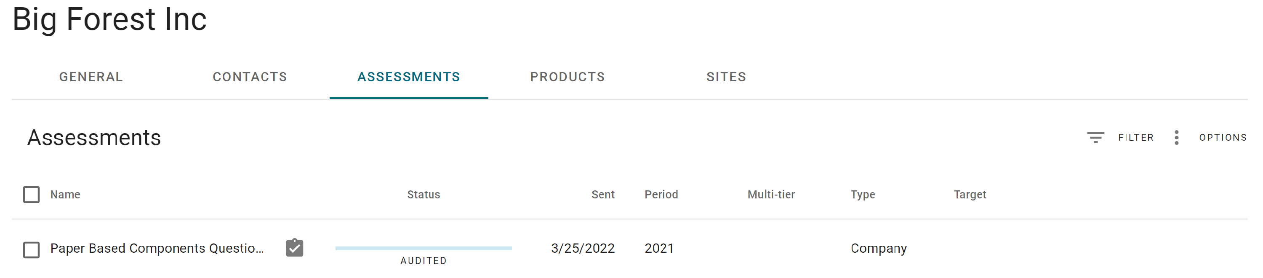Check the Paper Based Components row checkbox
Viewport: 1263px width, 278px height.
tap(32, 249)
